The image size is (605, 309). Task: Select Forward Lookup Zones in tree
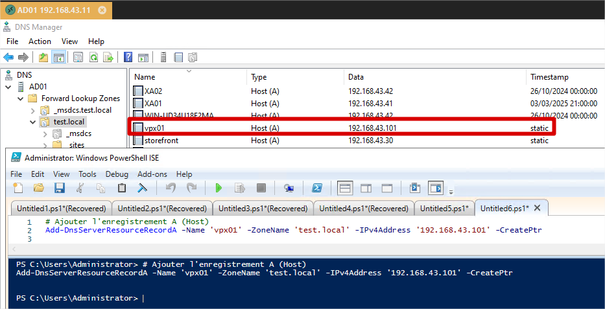click(x=80, y=98)
